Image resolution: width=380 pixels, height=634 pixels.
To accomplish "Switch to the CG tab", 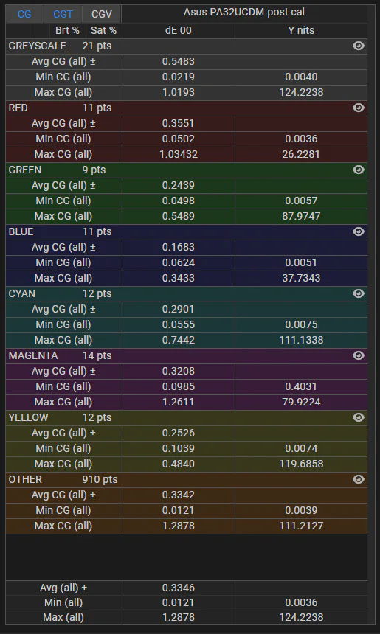I will [24, 14].
